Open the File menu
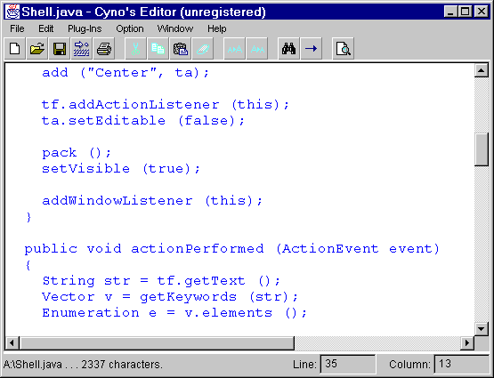Screen dimensions: 494x378 pos(17,28)
